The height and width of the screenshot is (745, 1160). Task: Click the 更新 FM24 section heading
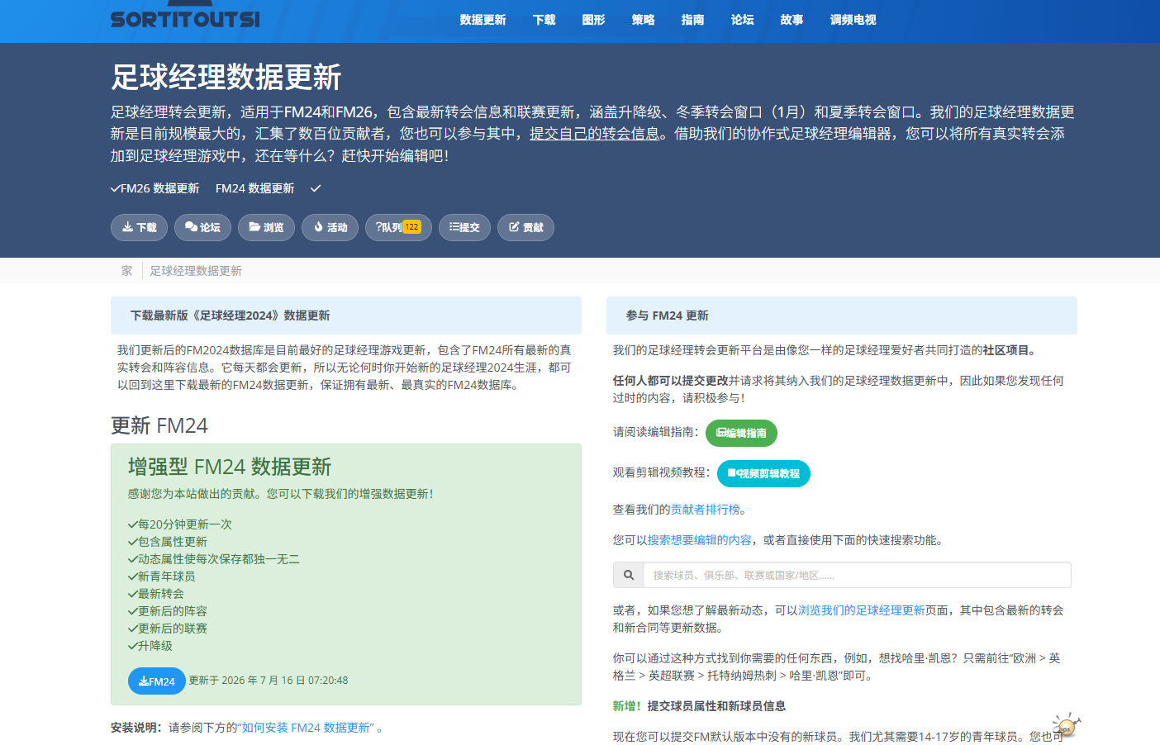(159, 425)
